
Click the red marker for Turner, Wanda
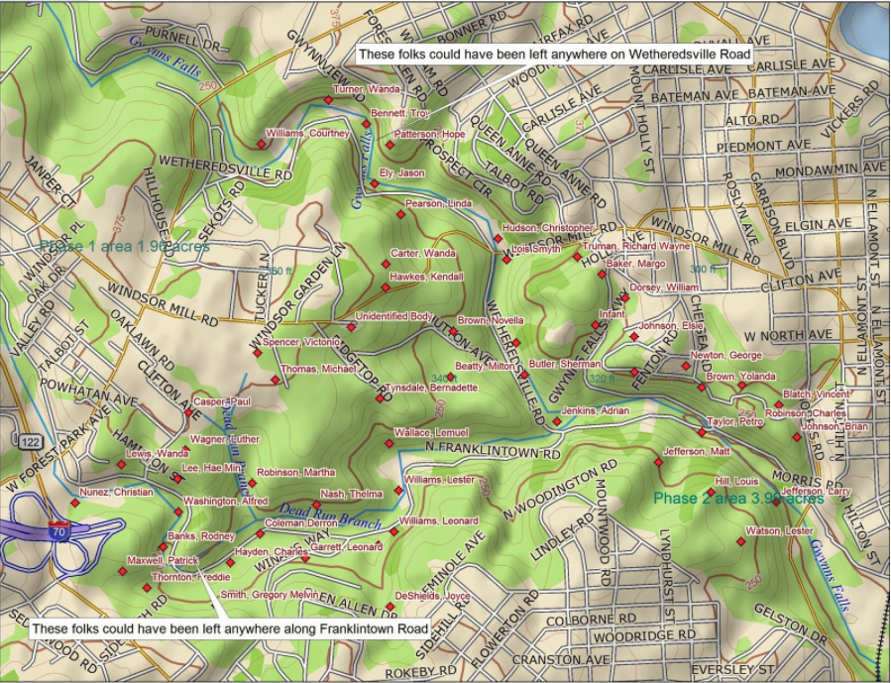pos(328,100)
